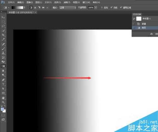Select the History (历史记录) panel tab
Image resolution: width=158 pixels, height=132 pixels.
[x=137, y=14]
